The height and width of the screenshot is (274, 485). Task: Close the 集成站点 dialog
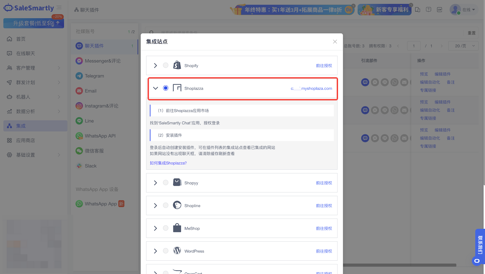point(335,42)
